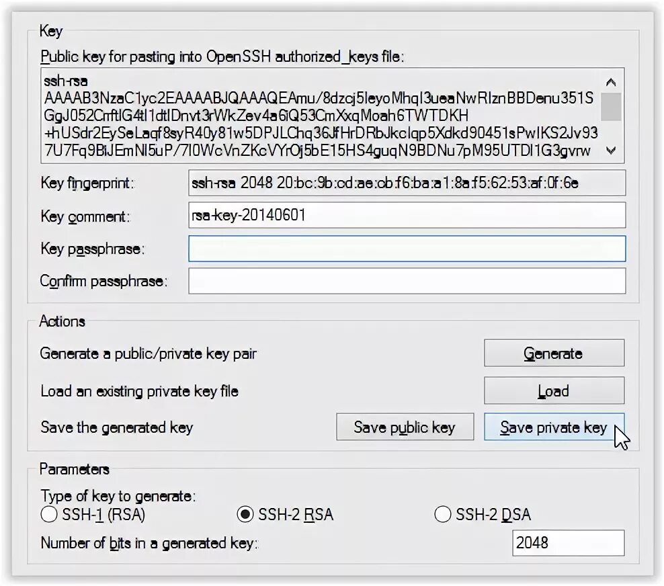Click the public key scrollbar up arrow
The width and height of the screenshot is (664, 586).
(611, 82)
